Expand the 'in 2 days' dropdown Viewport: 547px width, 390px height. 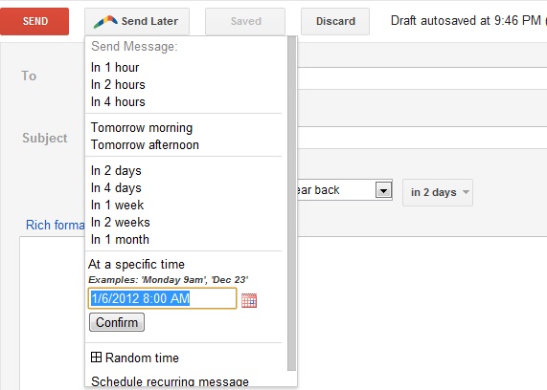[438, 192]
